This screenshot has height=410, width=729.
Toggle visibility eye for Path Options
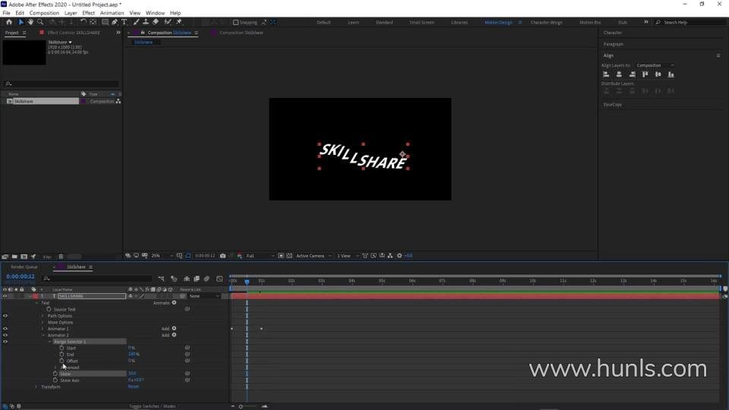pos(5,316)
